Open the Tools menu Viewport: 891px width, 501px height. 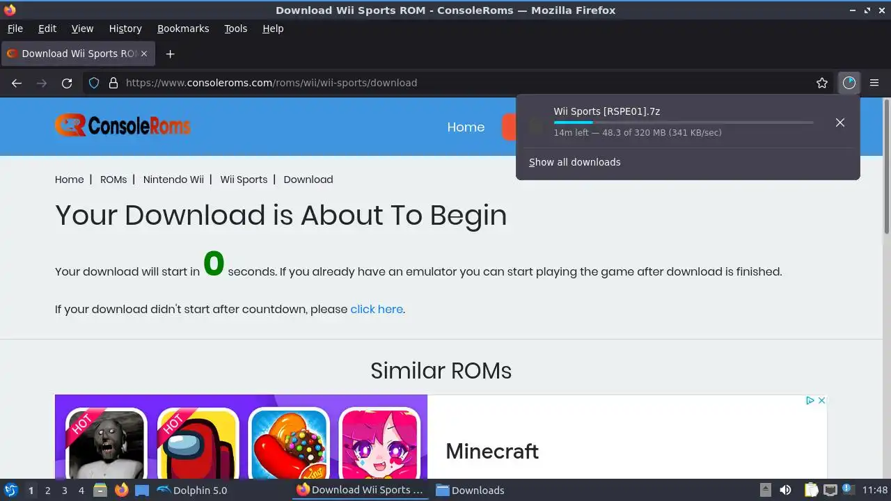[235, 29]
